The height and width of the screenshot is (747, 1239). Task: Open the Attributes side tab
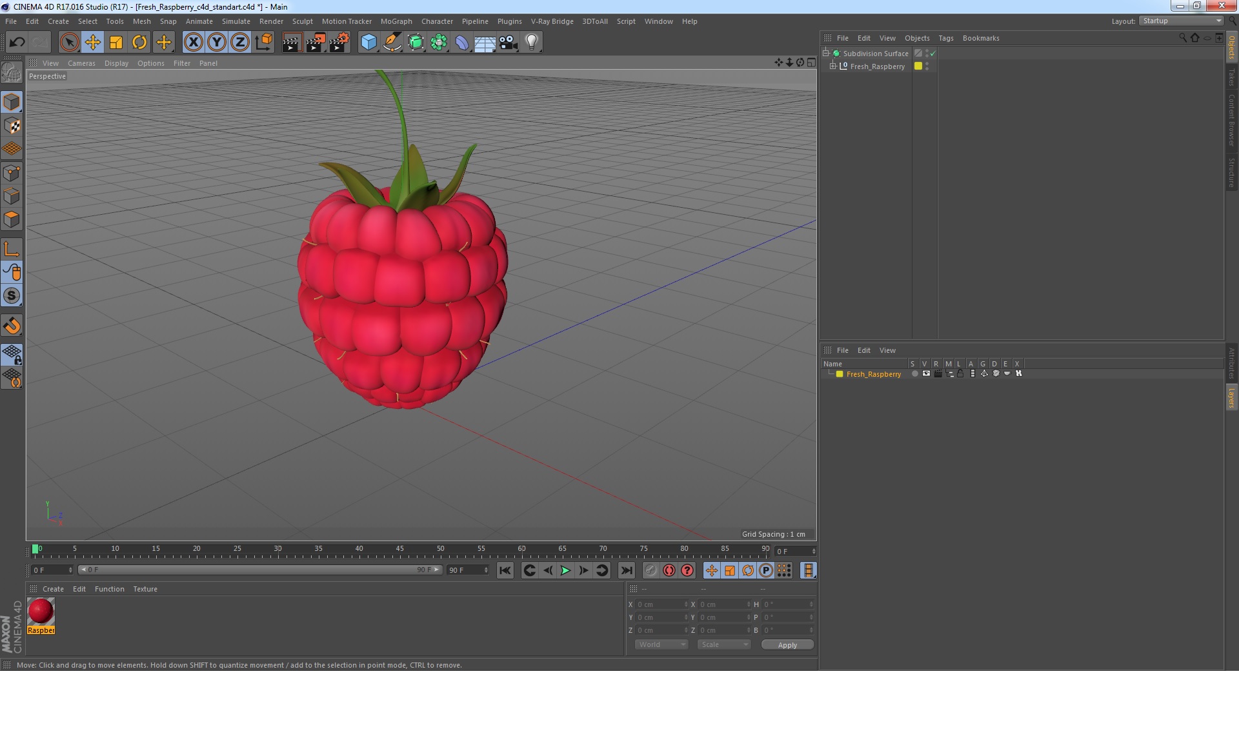coord(1231,363)
